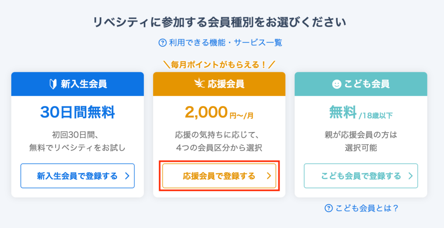Screen dimensions: 444x228
Task: Click the blue 新入生会員 card header
Action: [x=78, y=84]
